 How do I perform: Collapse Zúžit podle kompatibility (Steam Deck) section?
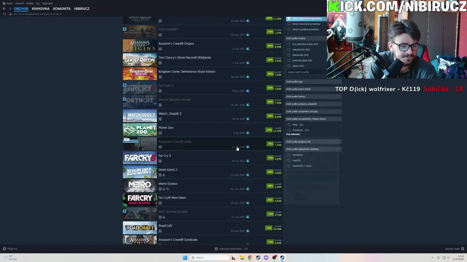(x=313, y=119)
